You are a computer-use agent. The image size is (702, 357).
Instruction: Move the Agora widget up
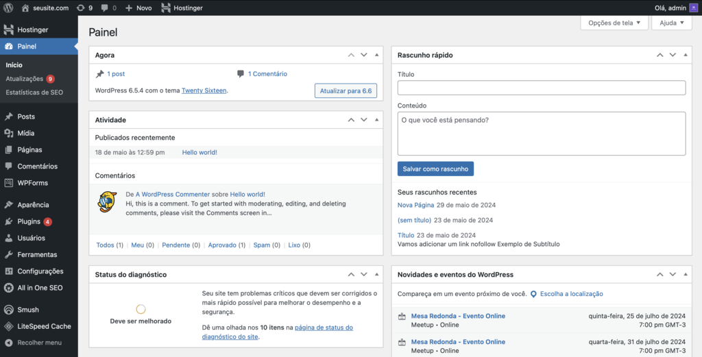tap(351, 55)
